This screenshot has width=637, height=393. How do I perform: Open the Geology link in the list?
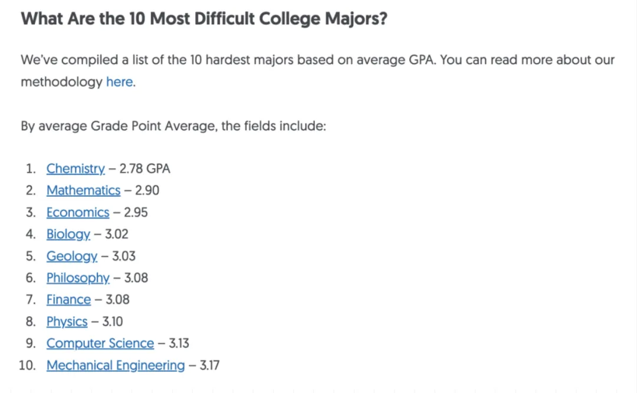pos(71,256)
